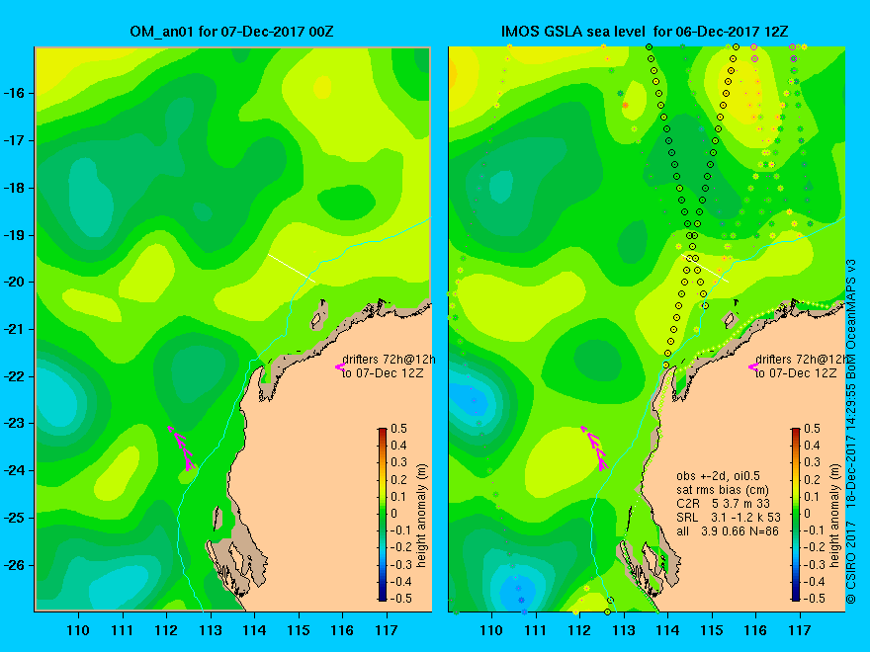Screen dimensions: 870x652
Task: Click the 'height anomaly (m)' label in OM_an01 map
Action: 422,516
